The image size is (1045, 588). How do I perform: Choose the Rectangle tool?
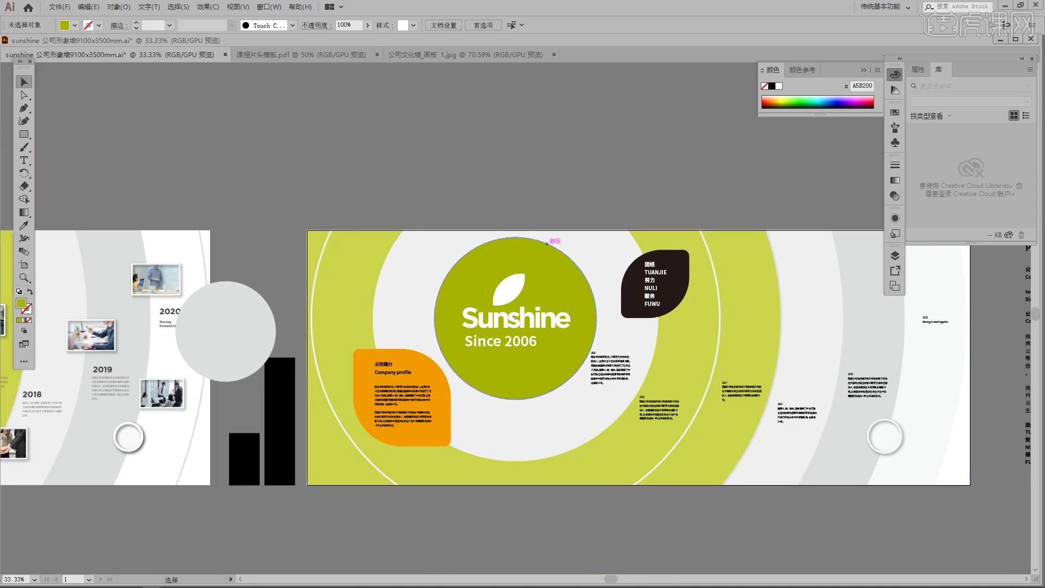(x=24, y=134)
